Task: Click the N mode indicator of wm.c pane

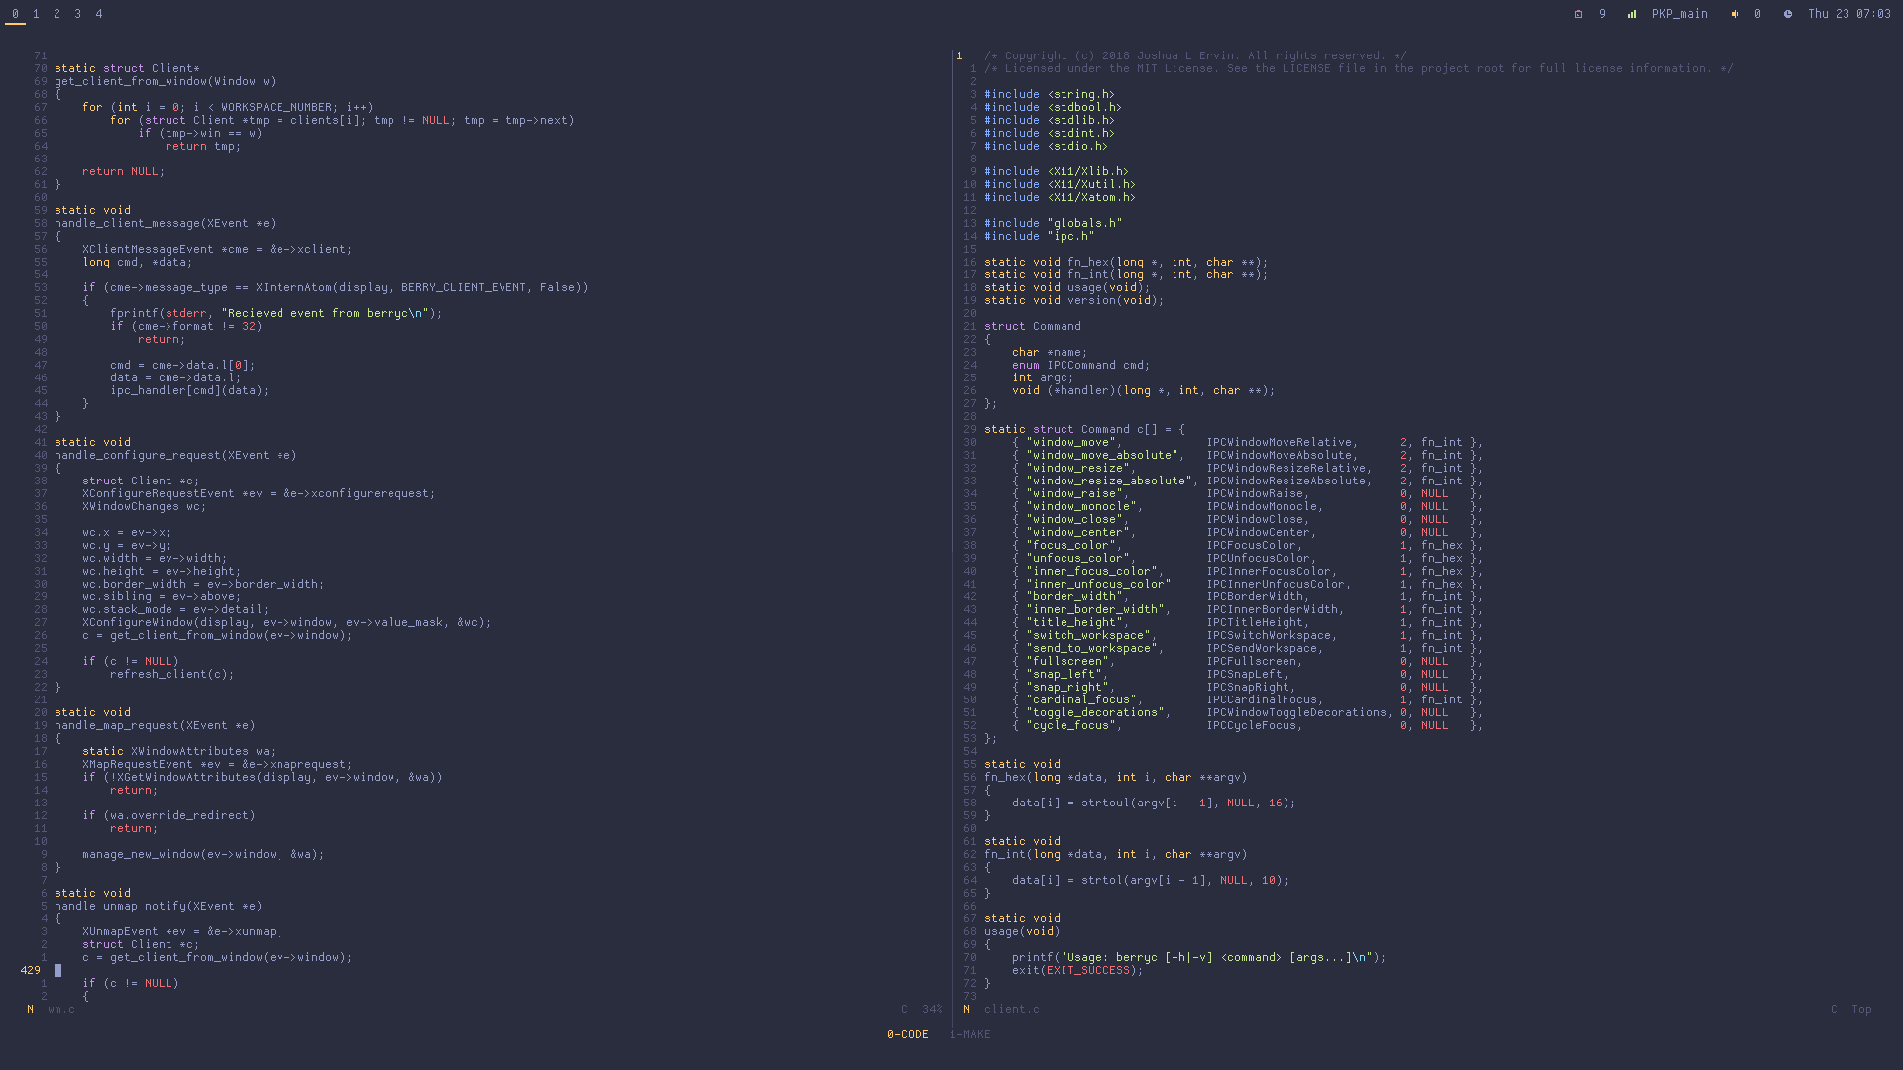Action: 30,1009
